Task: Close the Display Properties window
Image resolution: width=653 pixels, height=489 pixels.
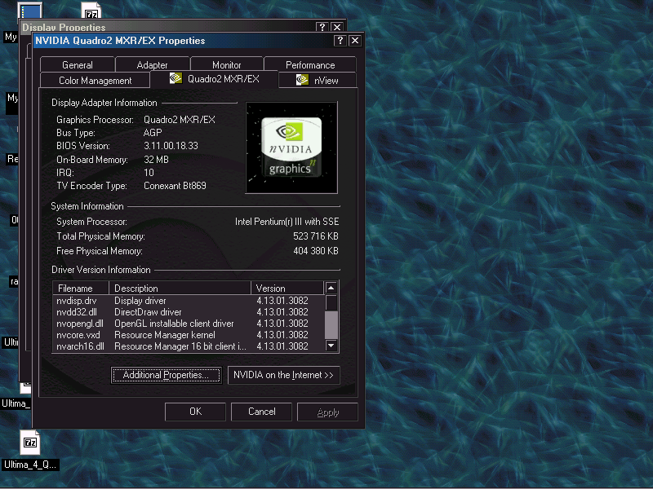Action: click(337, 27)
